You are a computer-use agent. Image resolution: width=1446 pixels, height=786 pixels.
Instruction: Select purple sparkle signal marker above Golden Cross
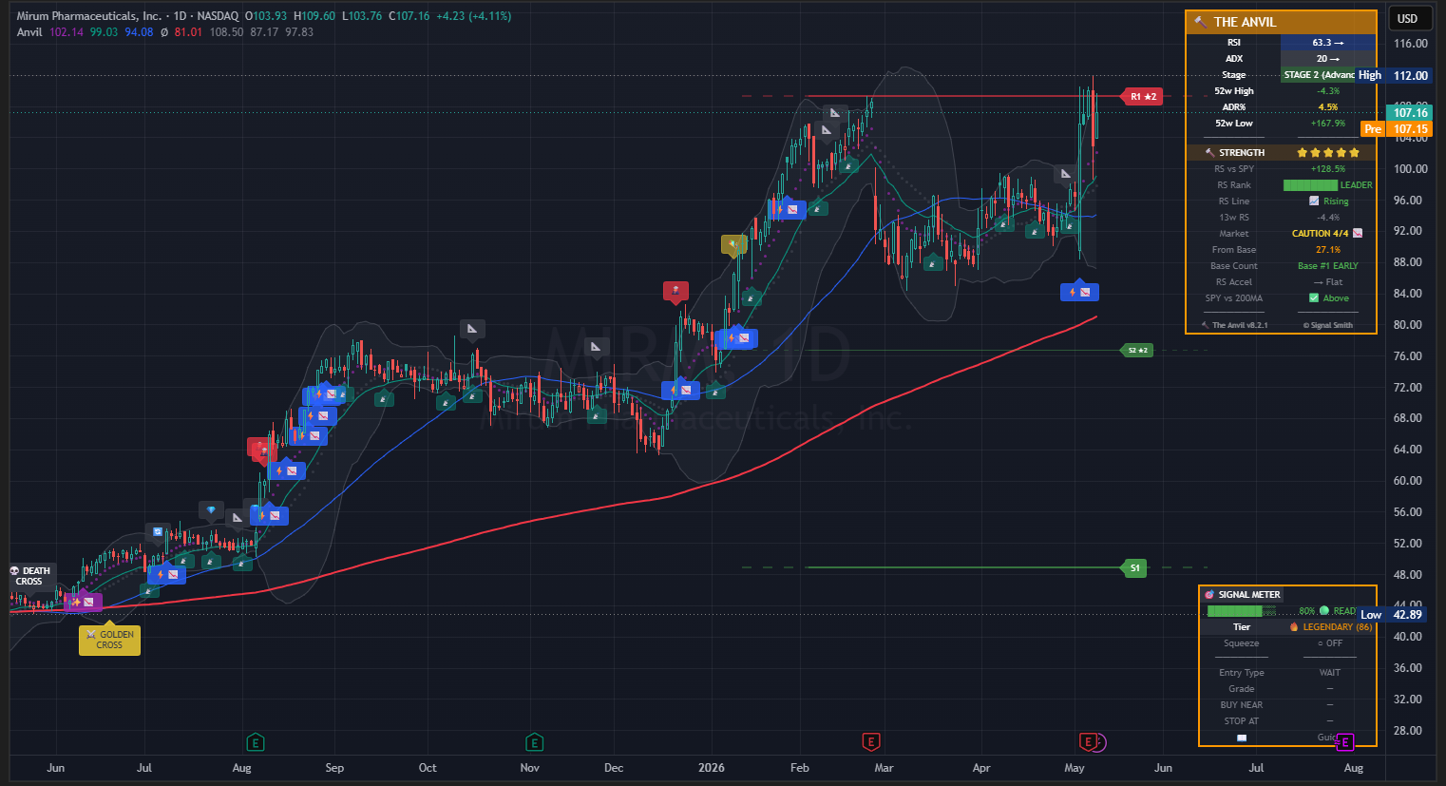point(83,602)
